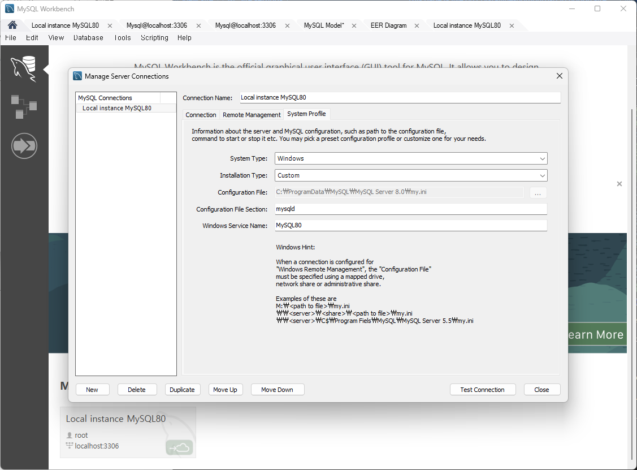Click the browse "..." button for Configuration File

(538, 193)
